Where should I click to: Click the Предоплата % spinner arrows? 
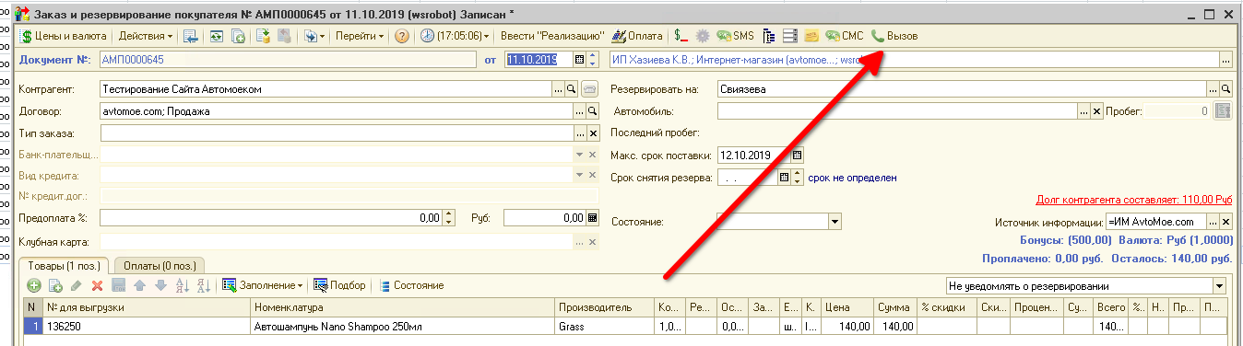click(x=448, y=218)
